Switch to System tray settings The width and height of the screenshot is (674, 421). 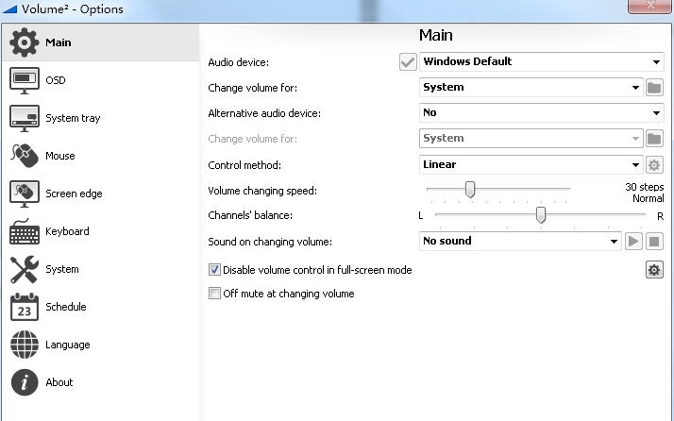(73, 118)
